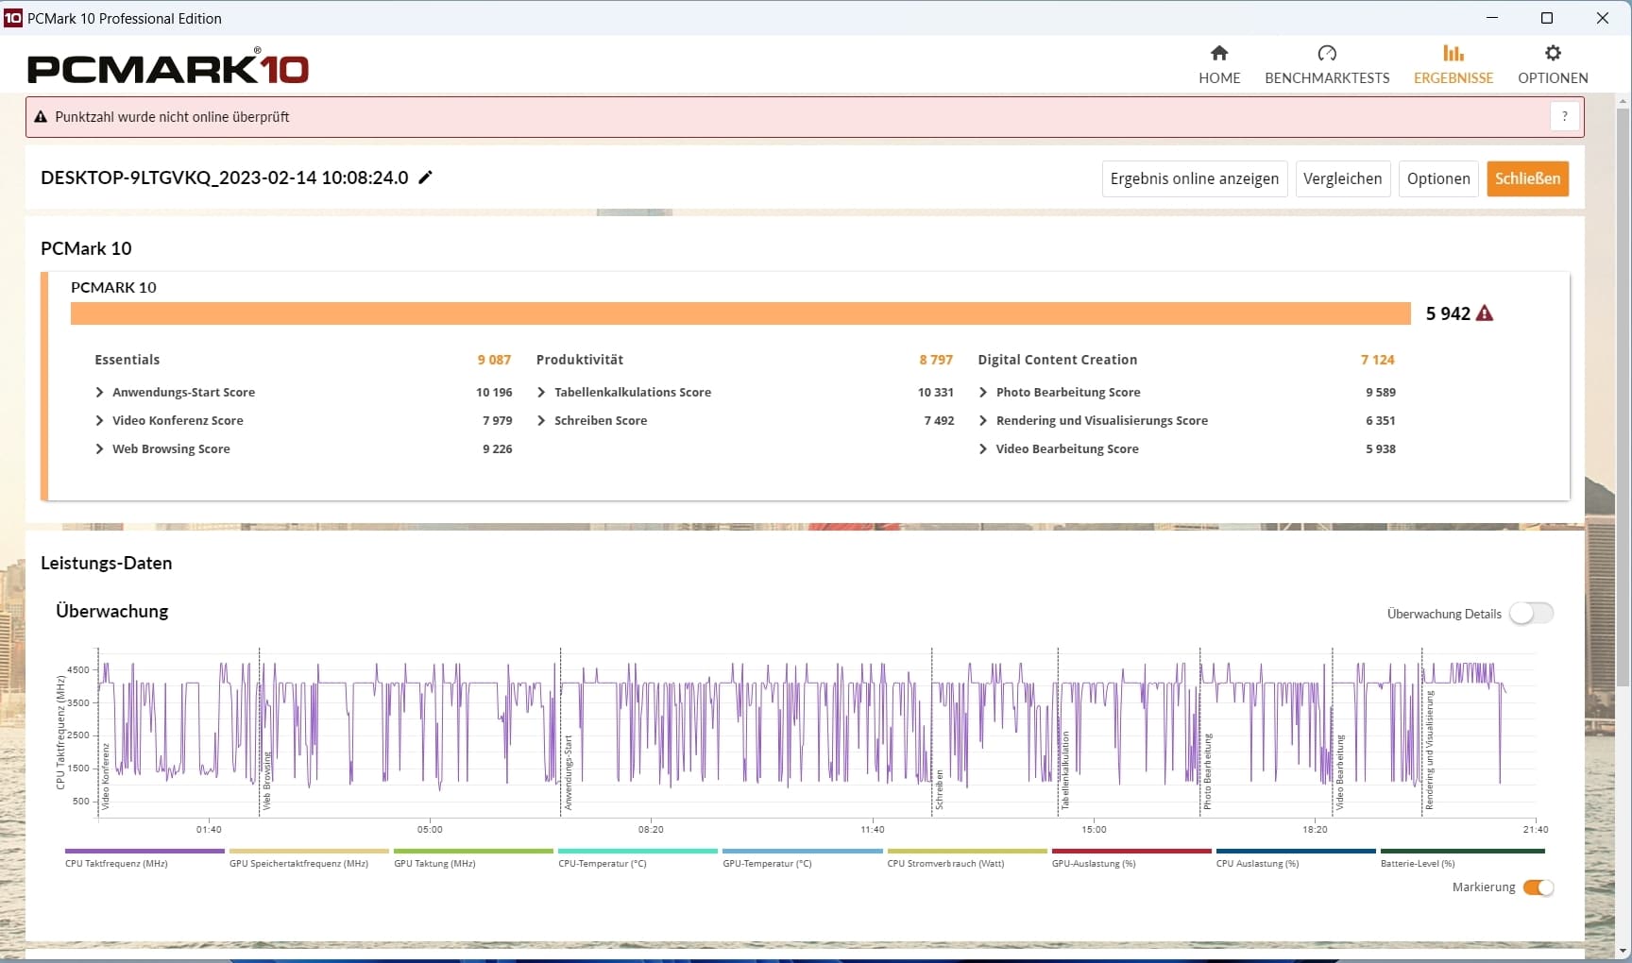Click the pencil icon to rename result
Screen dimensions: 1632x963
click(426, 177)
